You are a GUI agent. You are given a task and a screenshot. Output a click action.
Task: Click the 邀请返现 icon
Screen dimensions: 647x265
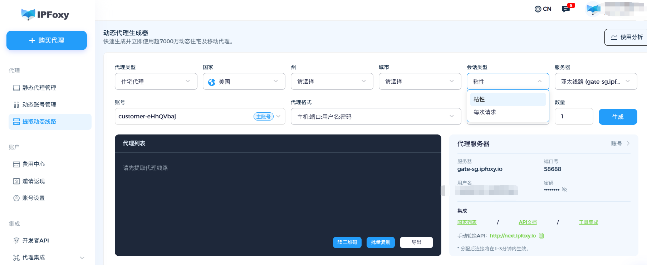point(16,181)
